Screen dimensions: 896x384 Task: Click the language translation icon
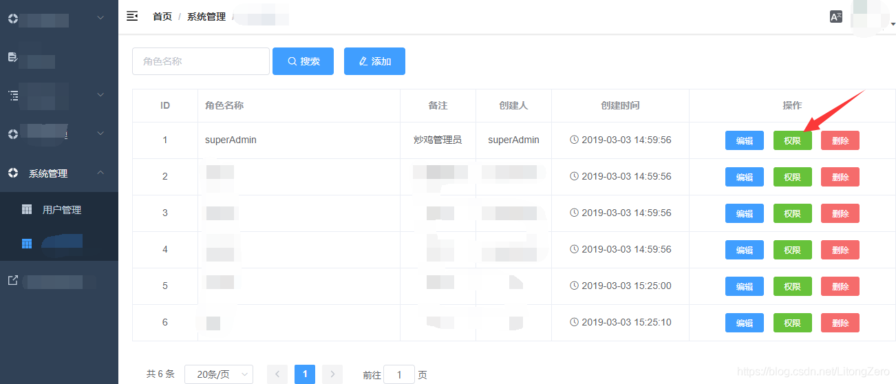[836, 17]
